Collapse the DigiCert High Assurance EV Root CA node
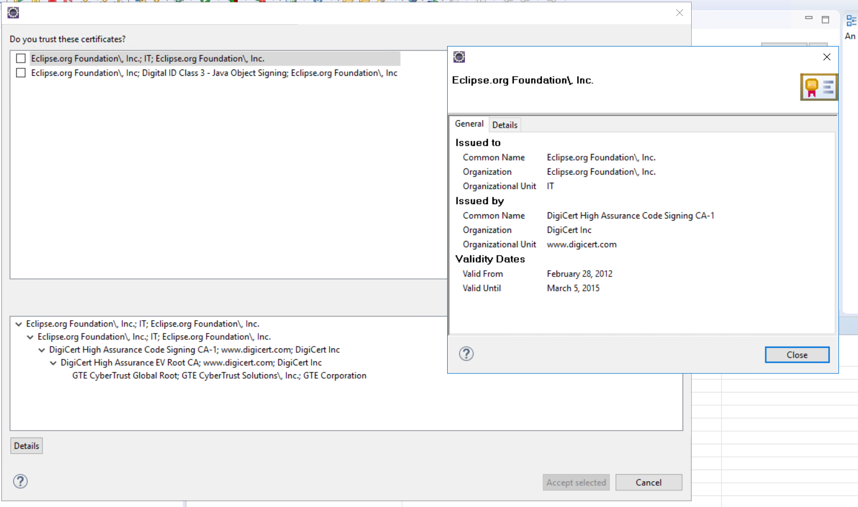 53,363
